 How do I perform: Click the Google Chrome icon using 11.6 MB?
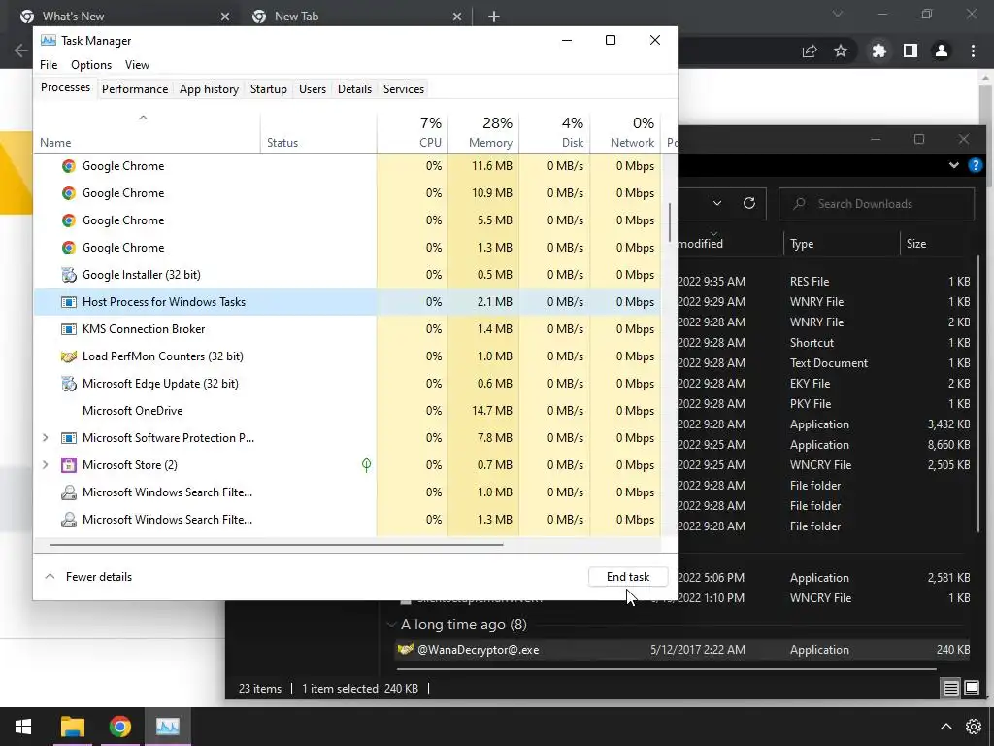point(69,166)
